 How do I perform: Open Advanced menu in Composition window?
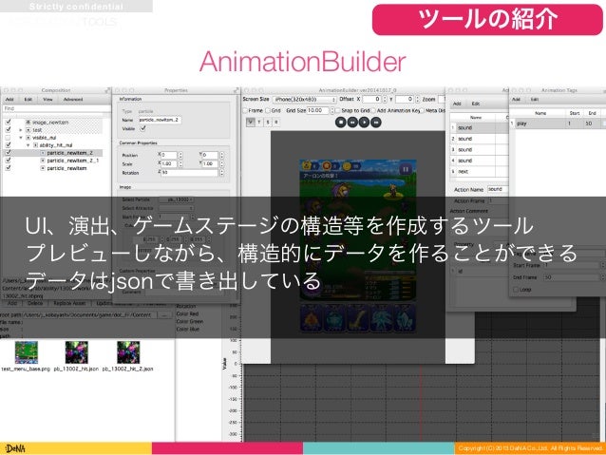click(73, 100)
